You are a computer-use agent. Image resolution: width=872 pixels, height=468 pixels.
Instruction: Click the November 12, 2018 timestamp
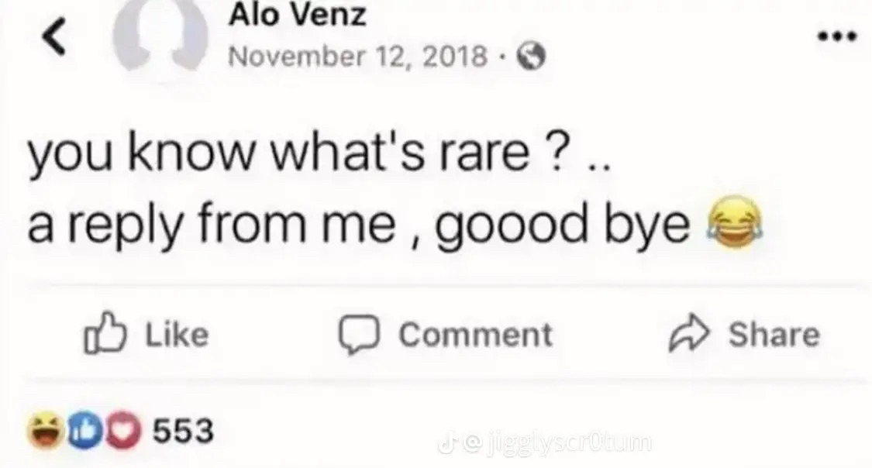point(357,56)
